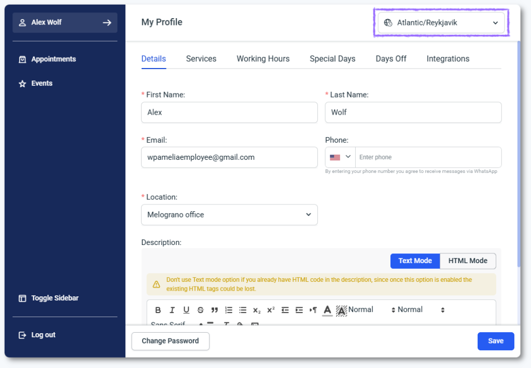Image resolution: width=531 pixels, height=368 pixels.
Task: Start a numbered list in the editor
Action: [229, 310]
